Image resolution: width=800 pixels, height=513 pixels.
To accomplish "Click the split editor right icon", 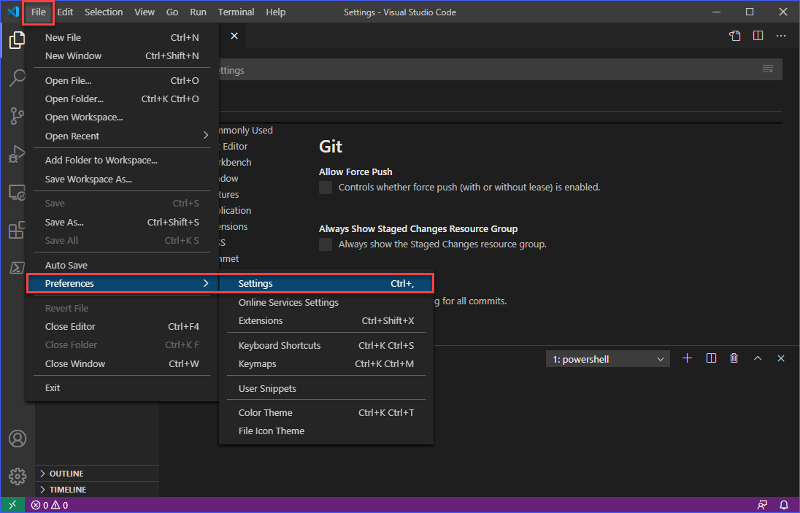I will [x=758, y=36].
